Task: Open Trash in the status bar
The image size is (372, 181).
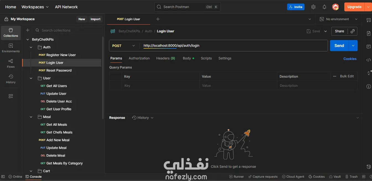Action: point(351,177)
